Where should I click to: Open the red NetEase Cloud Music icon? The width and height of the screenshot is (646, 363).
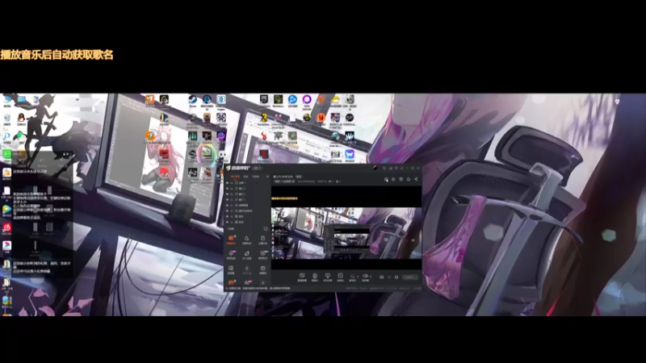point(7,227)
